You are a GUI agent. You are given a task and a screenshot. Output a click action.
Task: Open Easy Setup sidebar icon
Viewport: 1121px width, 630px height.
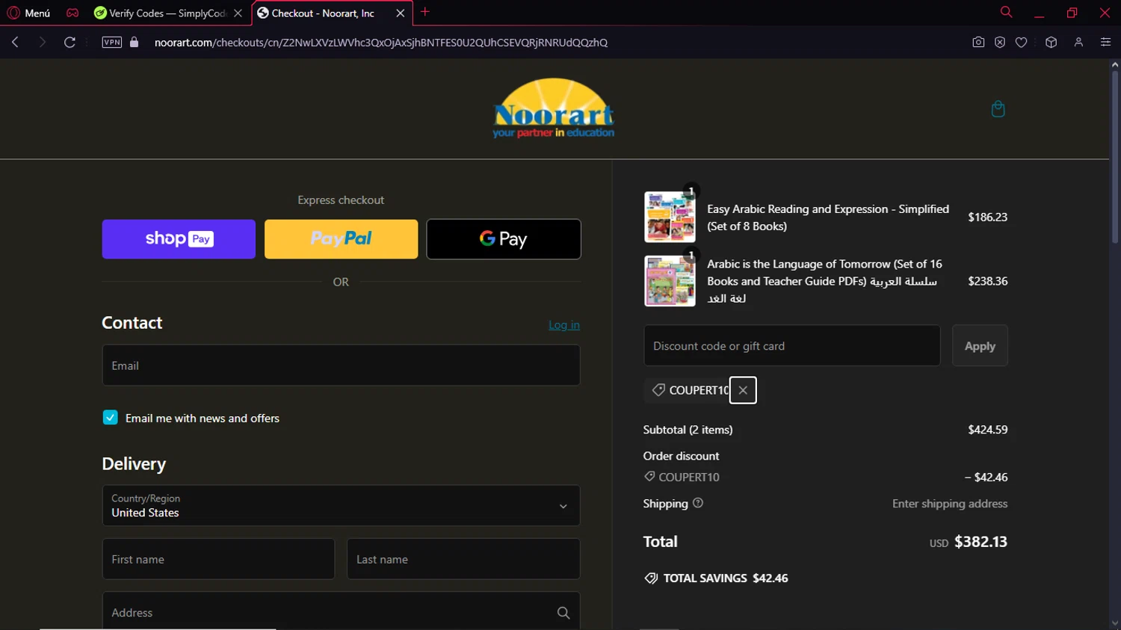click(1106, 43)
